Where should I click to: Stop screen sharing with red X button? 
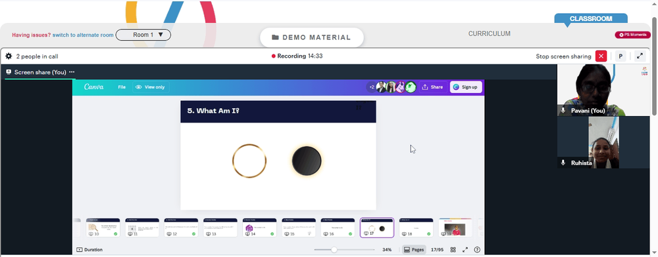pos(601,56)
